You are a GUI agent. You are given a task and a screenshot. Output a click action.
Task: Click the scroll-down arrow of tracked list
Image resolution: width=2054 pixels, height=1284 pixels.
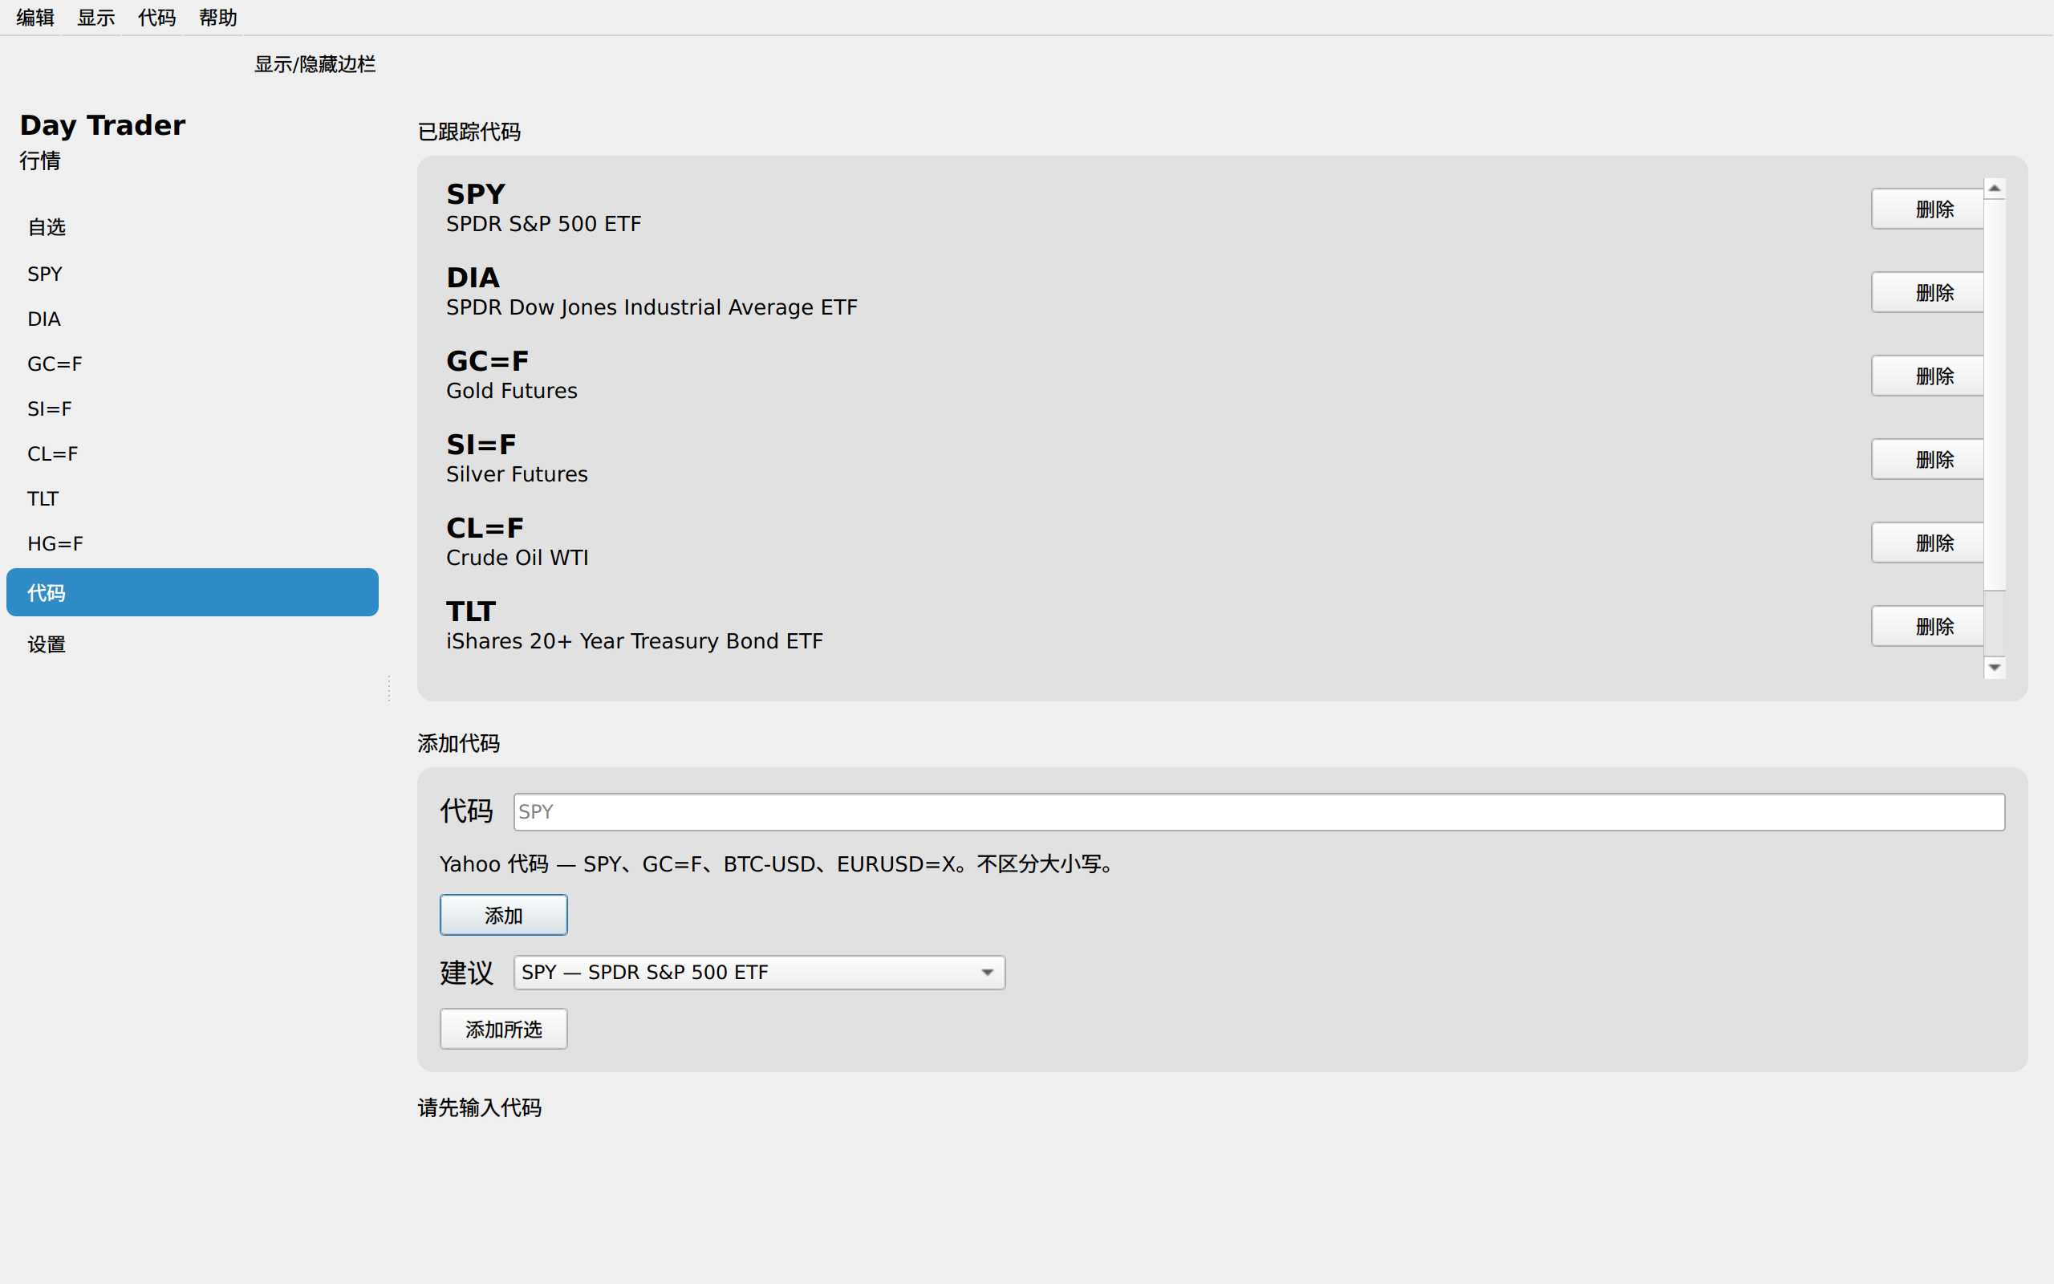point(1995,668)
